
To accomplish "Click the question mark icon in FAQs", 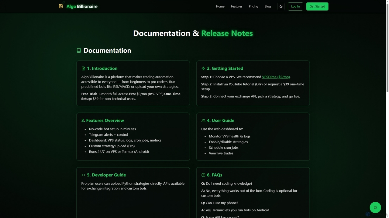I will (x=203, y=175).
